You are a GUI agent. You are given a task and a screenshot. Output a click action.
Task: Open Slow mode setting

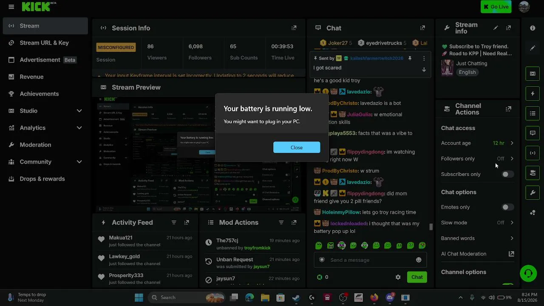pos(478,223)
